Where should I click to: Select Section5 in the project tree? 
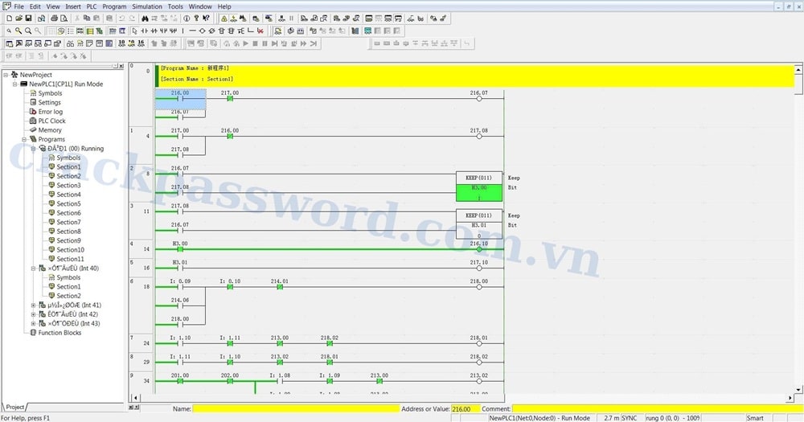coord(68,204)
